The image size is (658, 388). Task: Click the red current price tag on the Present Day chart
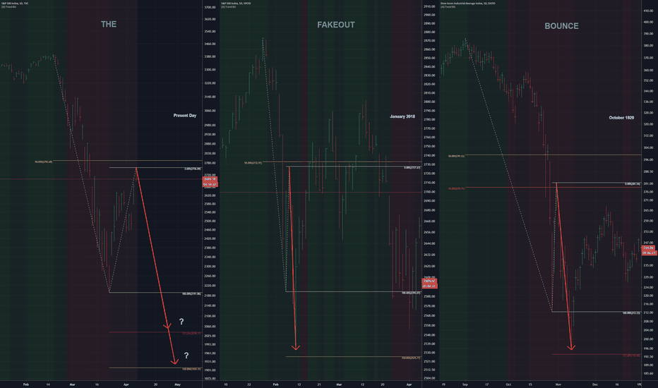210,181
